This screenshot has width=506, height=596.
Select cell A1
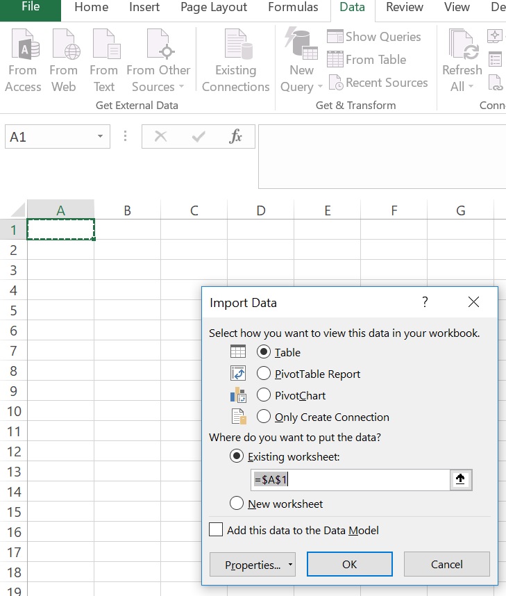(x=61, y=229)
